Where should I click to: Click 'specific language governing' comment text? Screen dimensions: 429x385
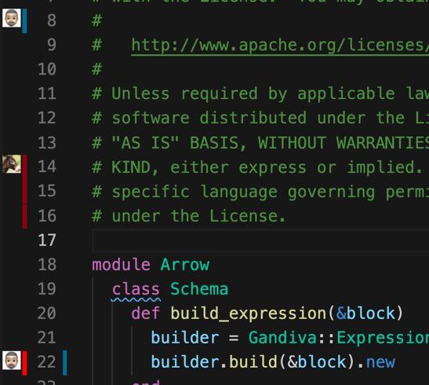coord(243,192)
